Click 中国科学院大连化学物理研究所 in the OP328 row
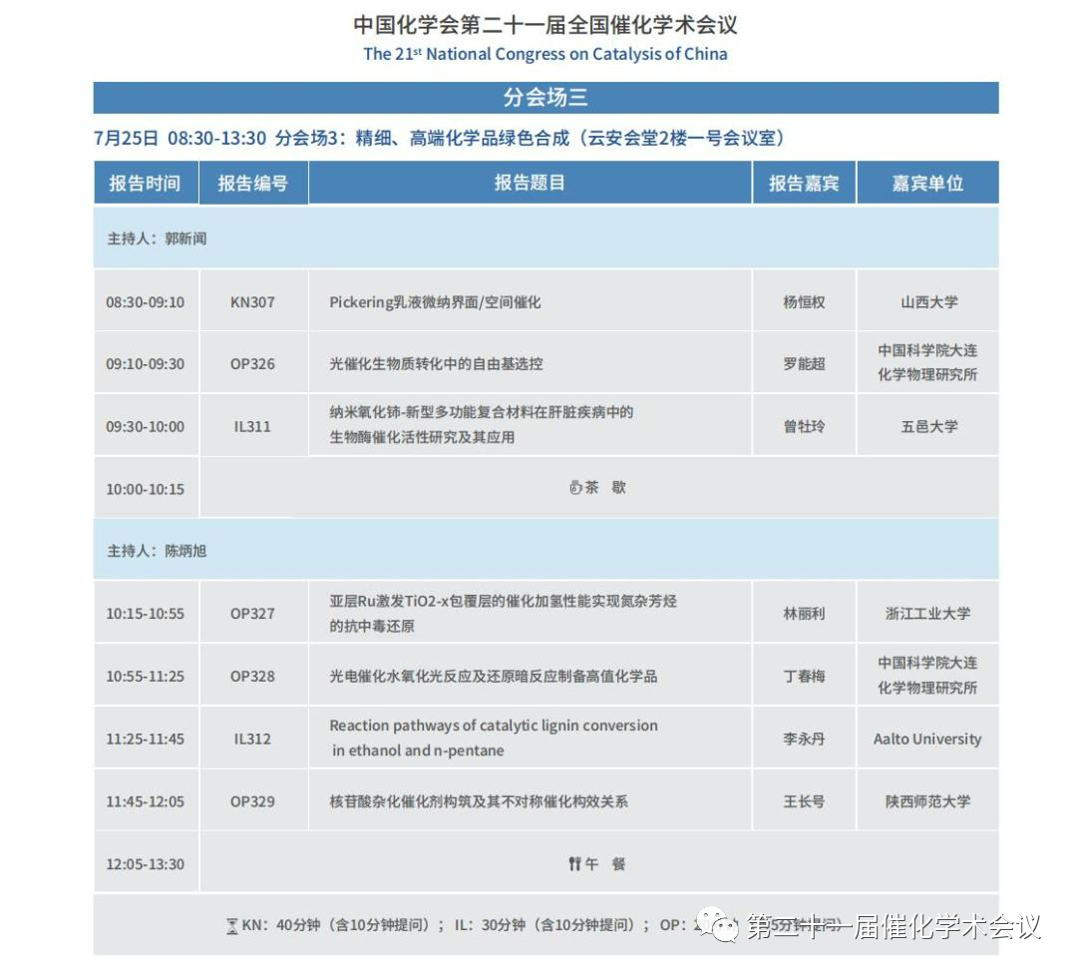This screenshot has width=1077, height=975. tap(927, 676)
